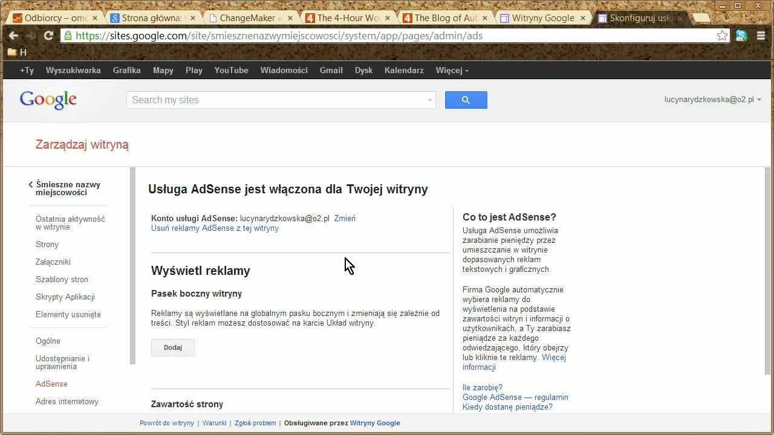Click the sidebar vertical scrollbar
The height and width of the screenshot is (435, 774).
pos(132,266)
